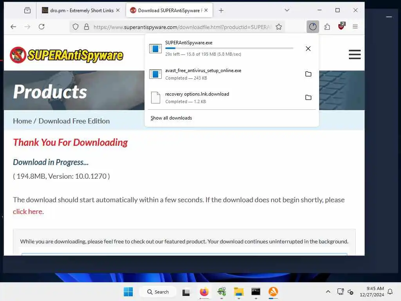Click the site security padlock icon
401x301 pixels.
[87, 27]
